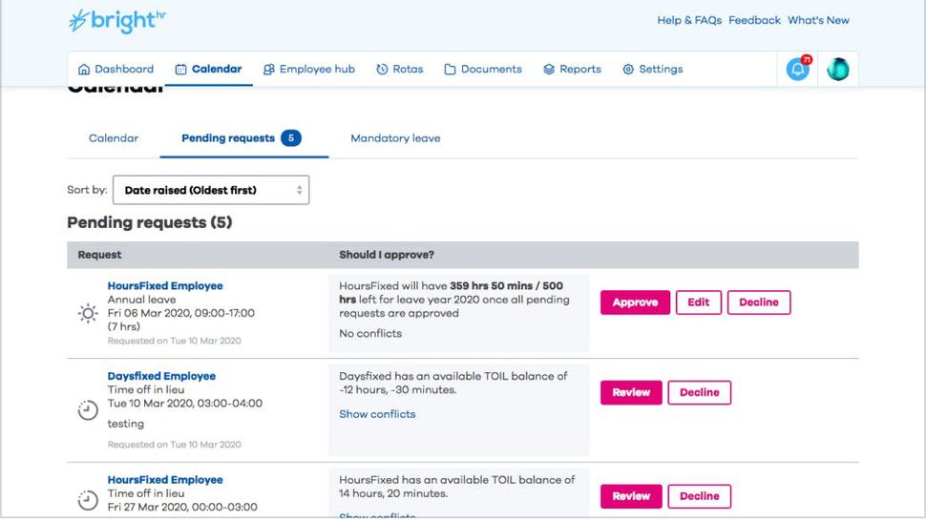The image size is (926, 521).
Task: Open Dashboard from the navigation bar
Action: [116, 70]
